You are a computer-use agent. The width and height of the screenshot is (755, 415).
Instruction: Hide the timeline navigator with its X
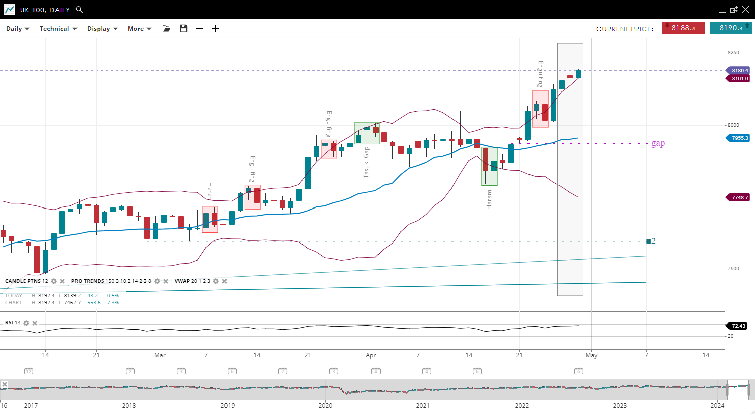coord(5,384)
